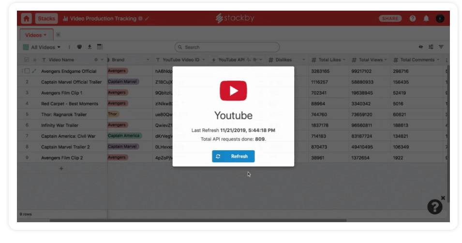Screen dimensions: 462x243
Task: Click the Refresh button in the Youtube dialog
Action: (233, 156)
